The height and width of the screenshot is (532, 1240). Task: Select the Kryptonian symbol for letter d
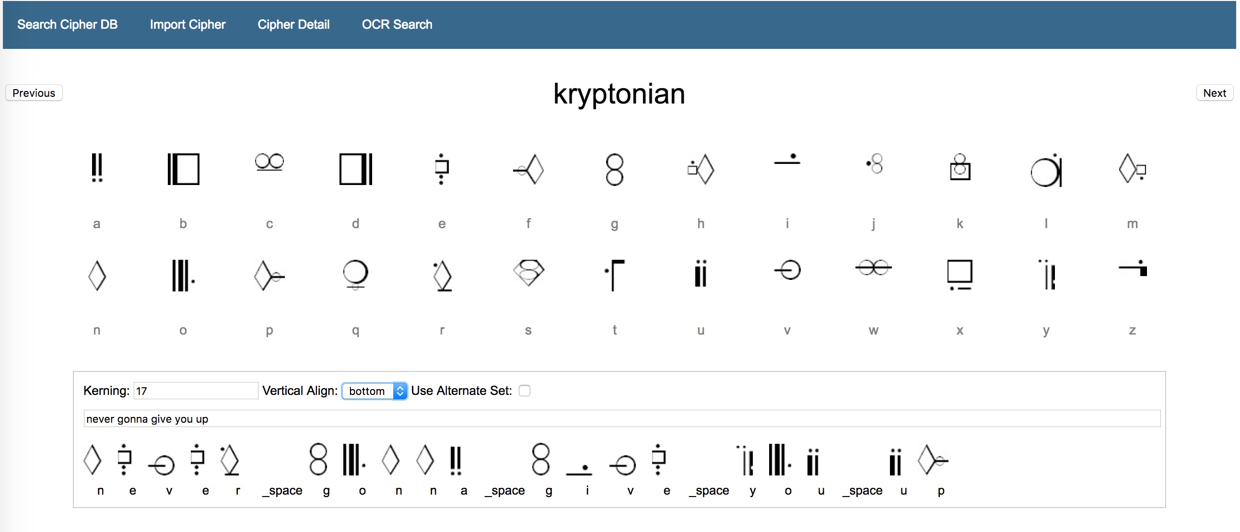(355, 169)
